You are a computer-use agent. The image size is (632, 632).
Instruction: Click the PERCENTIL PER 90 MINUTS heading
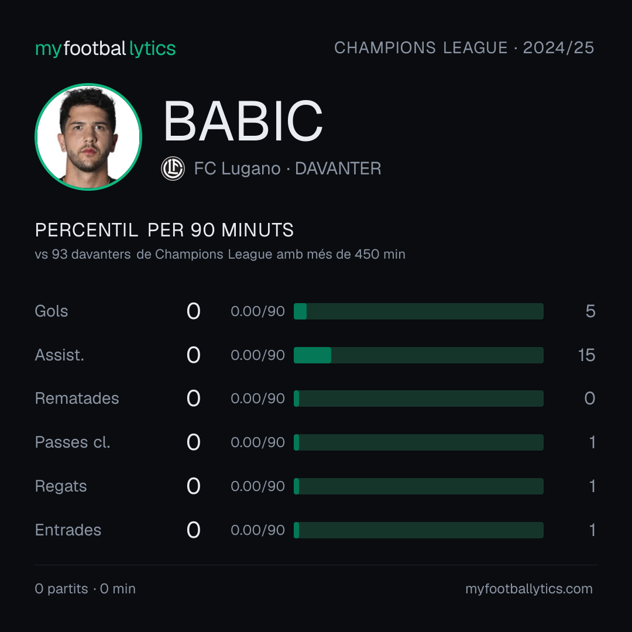[164, 230]
